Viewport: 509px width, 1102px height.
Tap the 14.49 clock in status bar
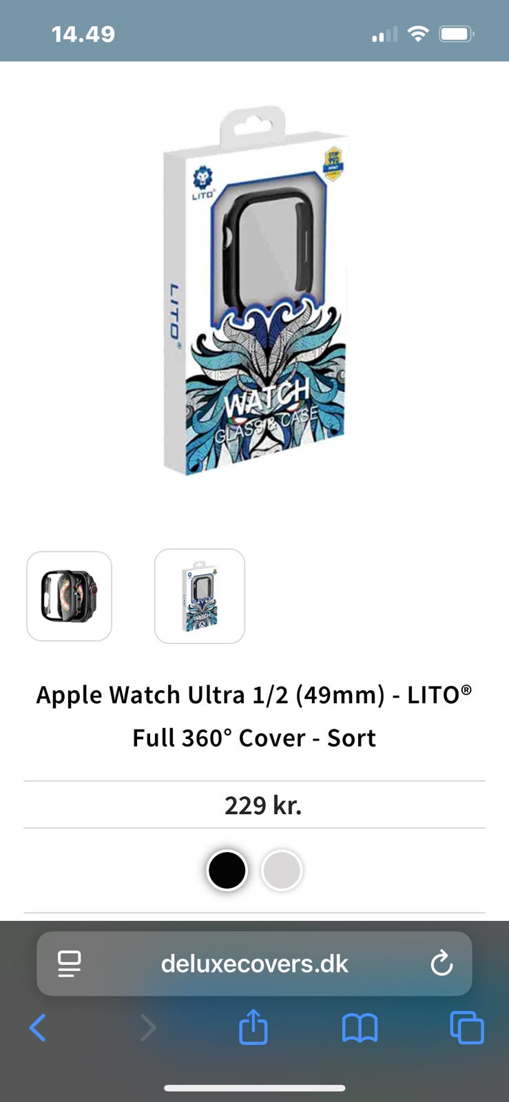83,34
